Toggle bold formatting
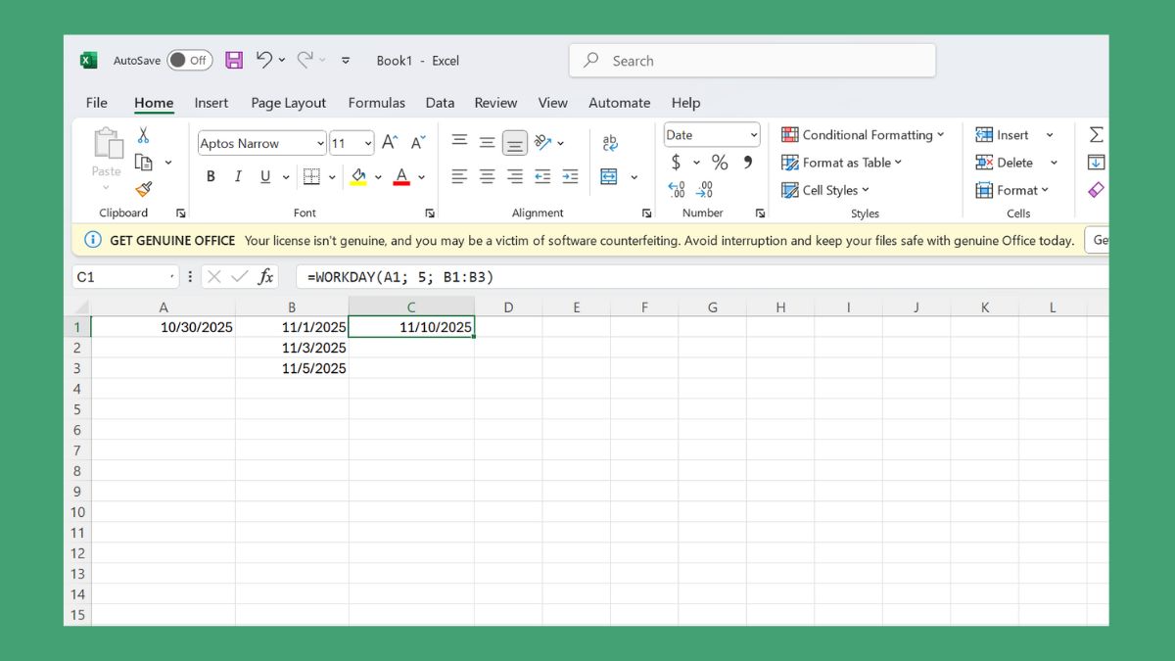The image size is (1175, 661). click(x=210, y=176)
